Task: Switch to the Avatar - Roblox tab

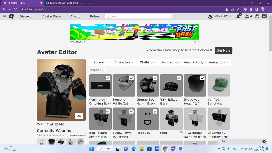Action: pyautogui.click(x=23, y=3)
